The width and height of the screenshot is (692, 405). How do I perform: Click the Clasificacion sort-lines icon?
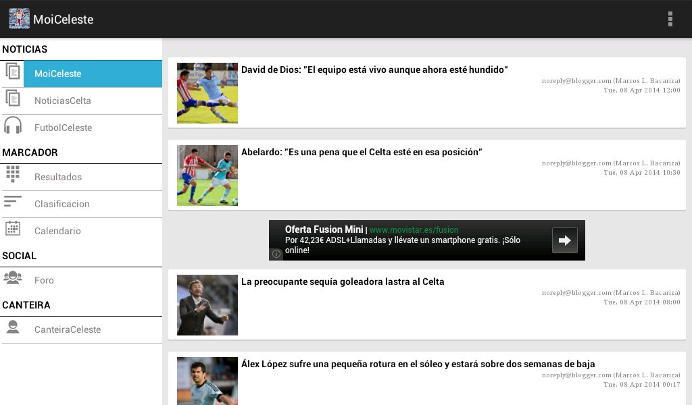point(12,201)
